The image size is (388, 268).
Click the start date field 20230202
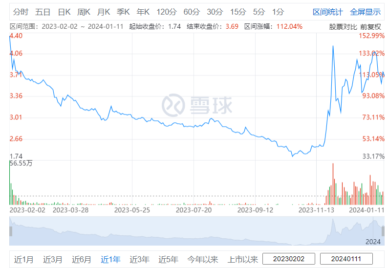[x=289, y=259]
